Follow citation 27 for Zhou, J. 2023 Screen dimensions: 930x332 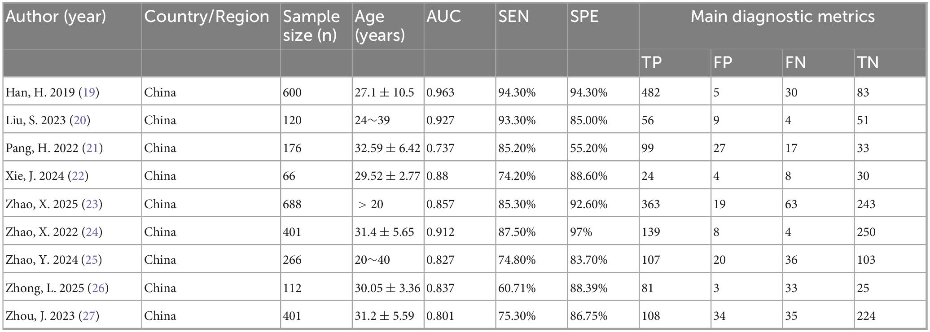[x=89, y=316]
